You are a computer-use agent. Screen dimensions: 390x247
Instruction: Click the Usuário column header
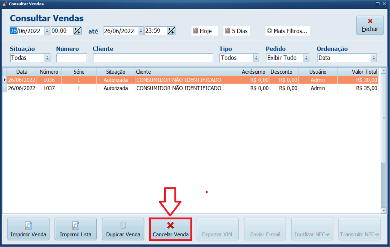pos(318,72)
